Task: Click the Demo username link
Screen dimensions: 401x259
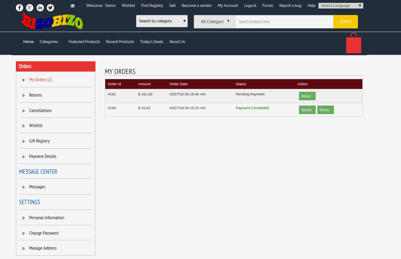Action: click(x=110, y=5)
